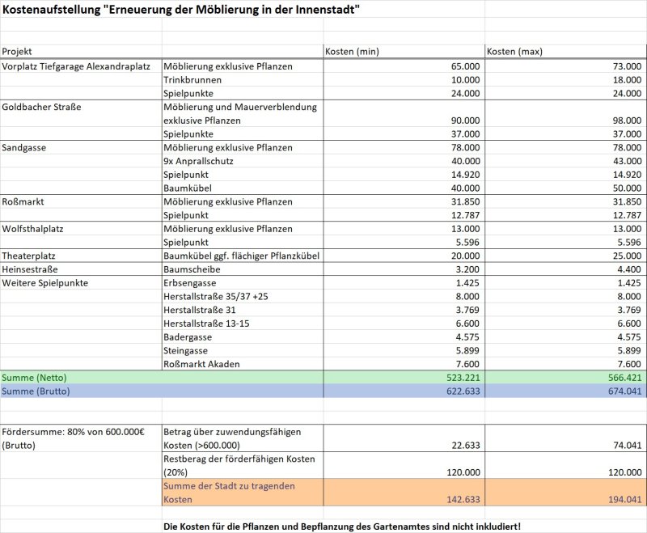Viewport: 647px width, 533px height.
Task: Click the net maximum total 566.421
Action: [x=625, y=378]
